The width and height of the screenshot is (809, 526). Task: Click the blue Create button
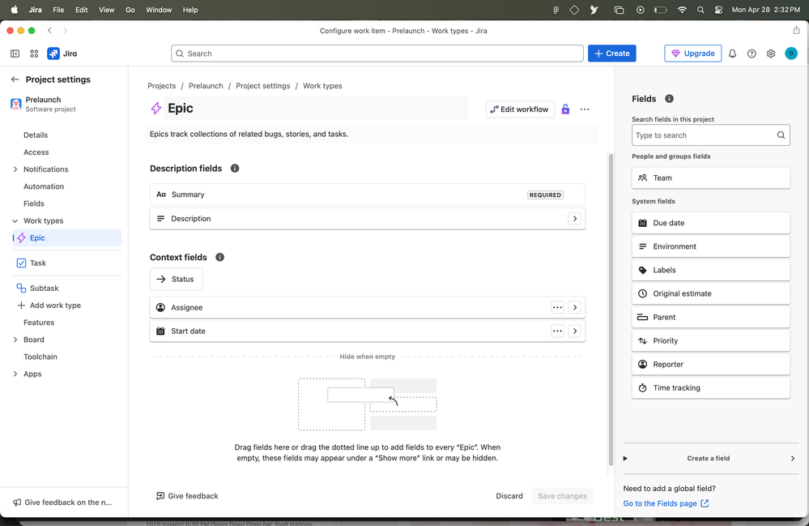pyautogui.click(x=612, y=53)
